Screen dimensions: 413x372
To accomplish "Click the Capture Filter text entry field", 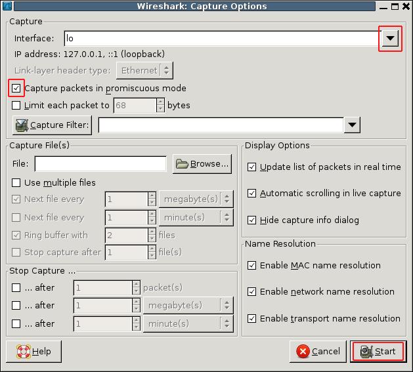I will coord(221,125).
